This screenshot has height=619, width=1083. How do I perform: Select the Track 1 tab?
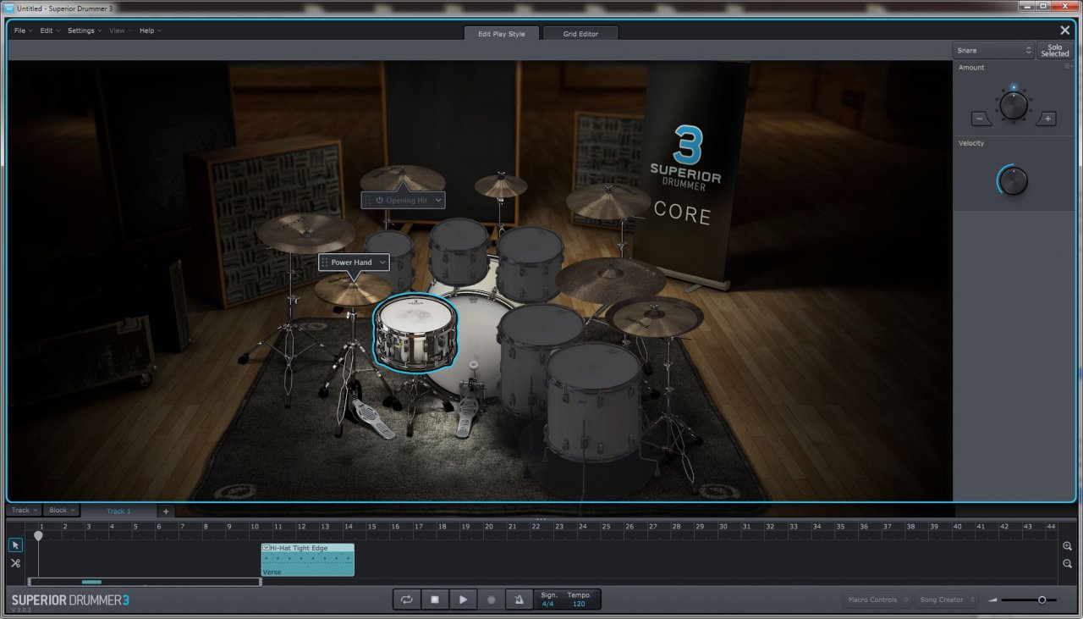pyautogui.click(x=118, y=511)
